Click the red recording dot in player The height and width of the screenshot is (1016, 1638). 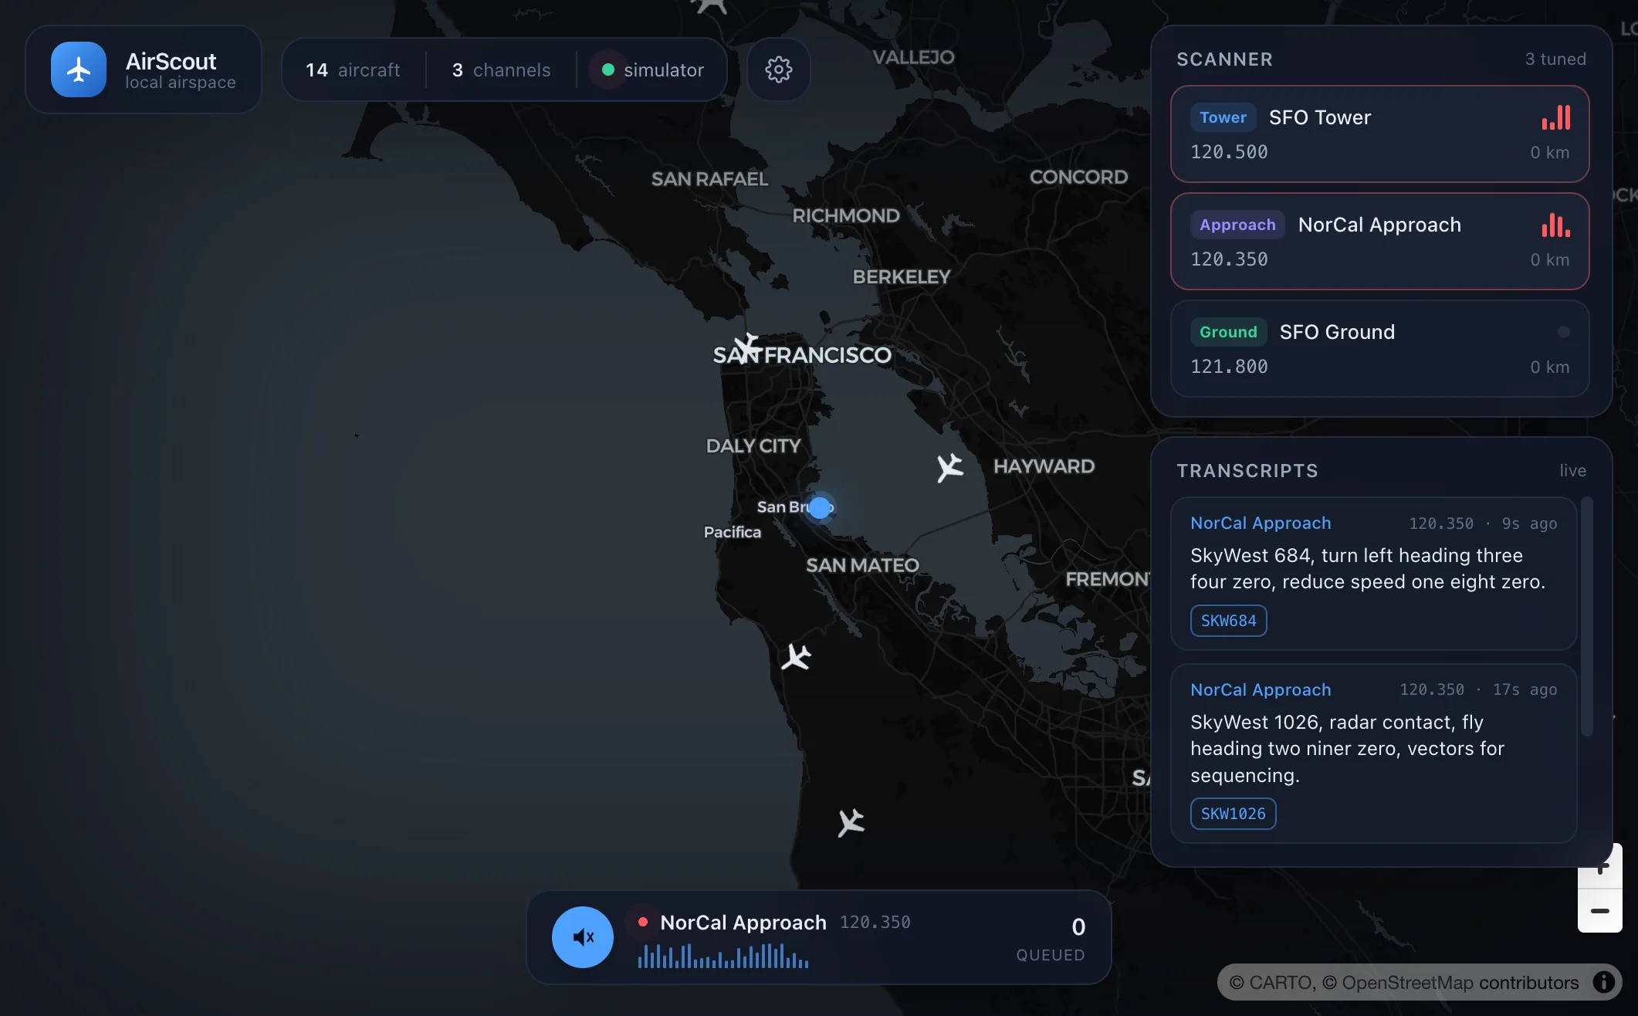click(x=642, y=922)
